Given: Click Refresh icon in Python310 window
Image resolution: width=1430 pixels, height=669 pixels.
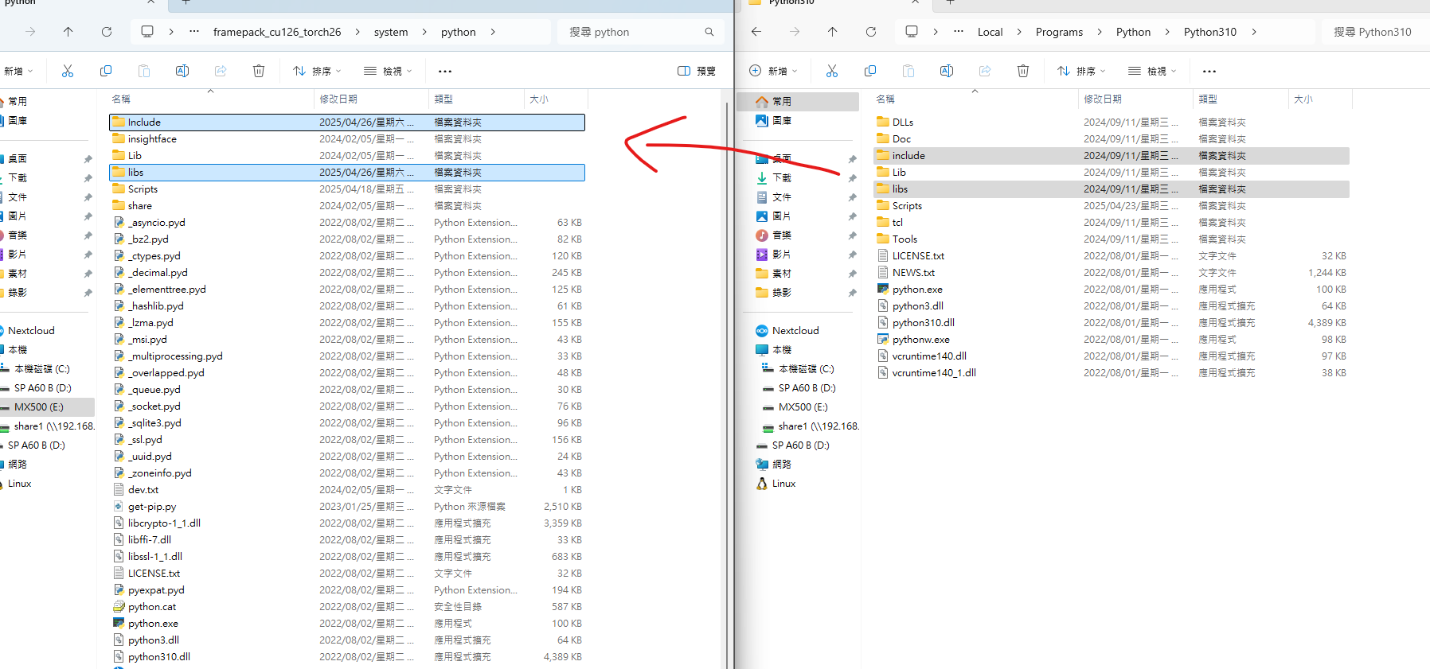Looking at the screenshot, I should (871, 32).
